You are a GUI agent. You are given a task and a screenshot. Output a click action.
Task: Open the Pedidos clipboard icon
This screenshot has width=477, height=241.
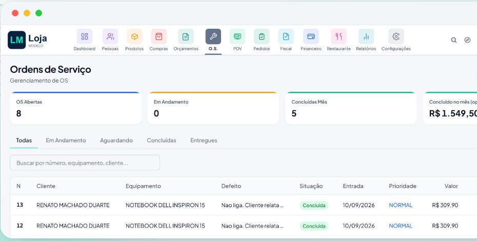pyautogui.click(x=262, y=37)
